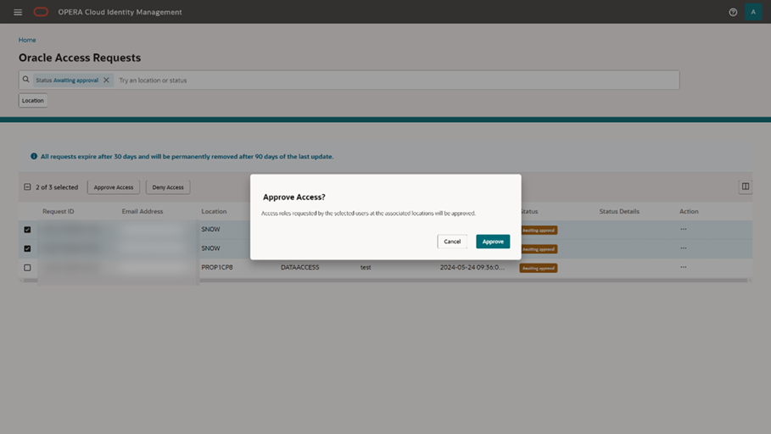The width and height of the screenshot is (771, 434).
Task: Click the DATAACCESS cell
Action: [x=300, y=267]
